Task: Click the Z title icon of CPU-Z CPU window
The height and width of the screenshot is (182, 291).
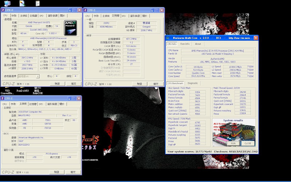Action: point(3,10)
